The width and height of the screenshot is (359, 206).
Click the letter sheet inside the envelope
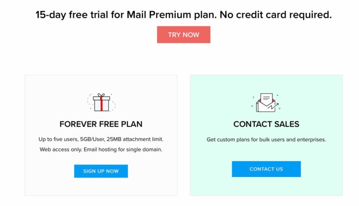point(266,99)
